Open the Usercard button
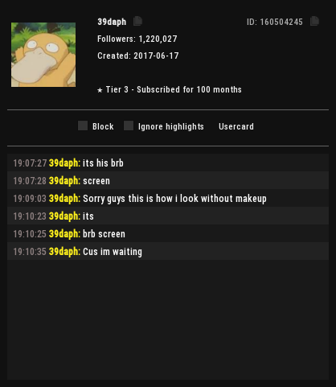The width and height of the screenshot is (336, 387). click(x=236, y=126)
